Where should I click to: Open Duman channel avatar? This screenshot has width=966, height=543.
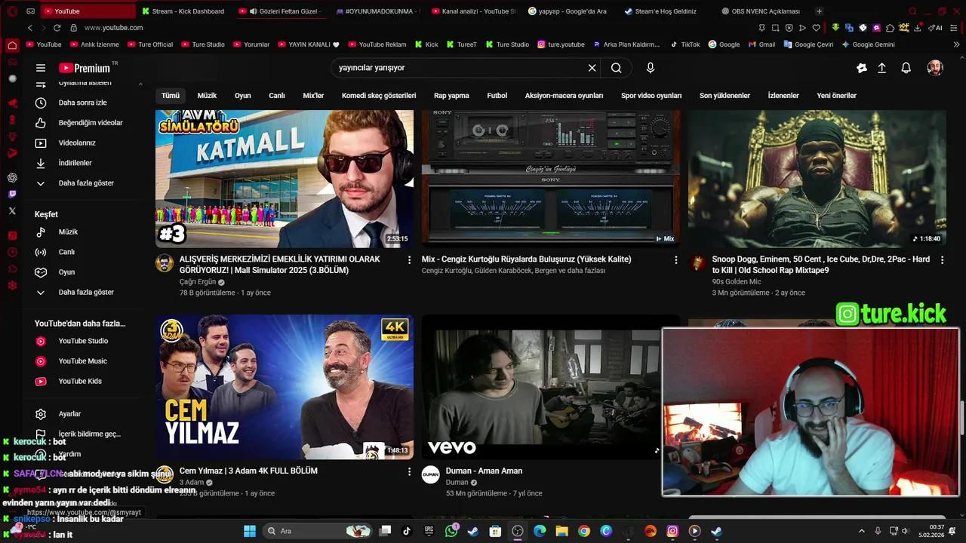431,474
